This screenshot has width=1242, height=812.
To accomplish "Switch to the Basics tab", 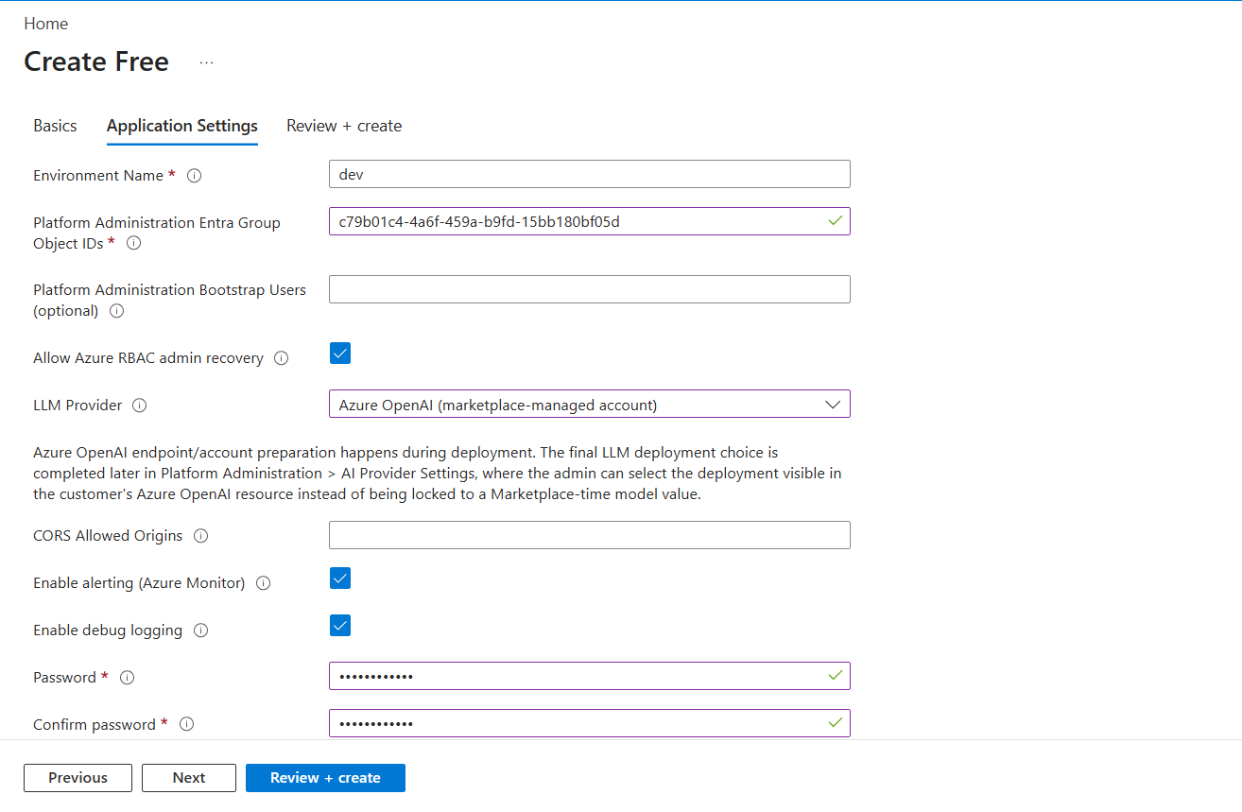I will tap(55, 125).
